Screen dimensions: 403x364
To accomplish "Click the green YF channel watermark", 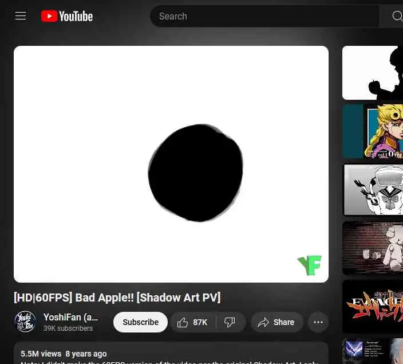I will 310,265.
